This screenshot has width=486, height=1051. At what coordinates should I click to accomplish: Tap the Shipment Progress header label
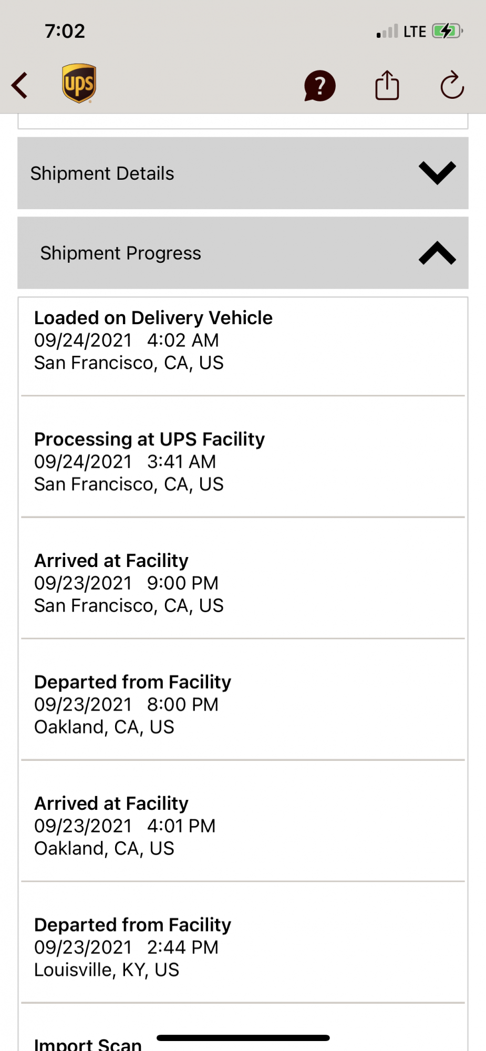coord(121,253)
